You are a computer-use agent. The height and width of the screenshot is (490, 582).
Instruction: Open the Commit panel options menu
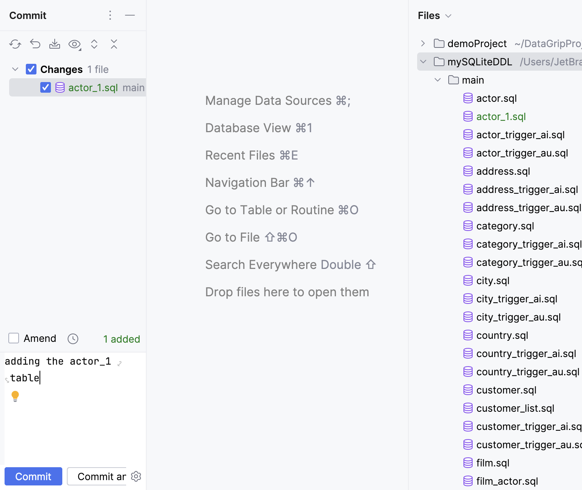click(x=110, y=15)
